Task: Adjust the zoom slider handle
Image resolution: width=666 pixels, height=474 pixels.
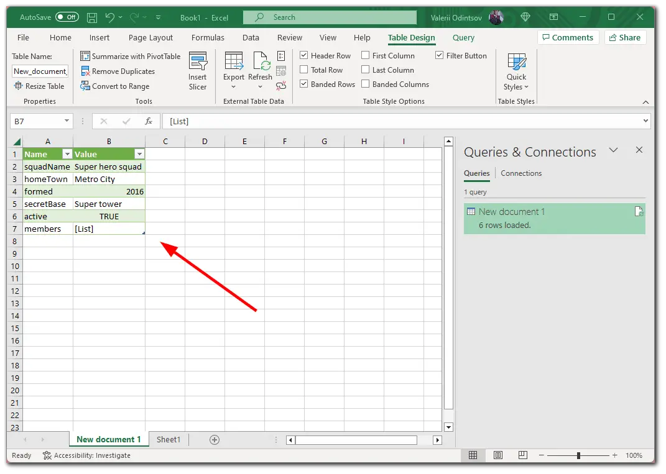Action: click(578, 455)
